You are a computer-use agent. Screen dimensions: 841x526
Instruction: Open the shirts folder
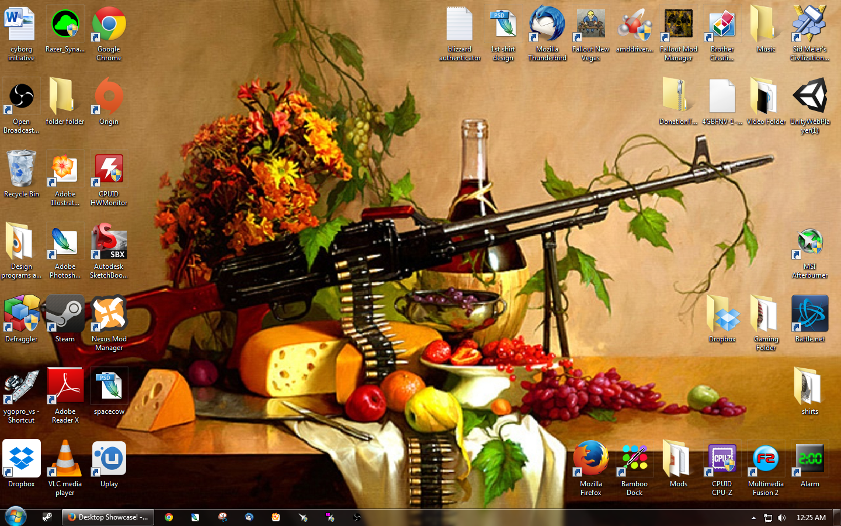pyautogui.click(x=810, y=392)
